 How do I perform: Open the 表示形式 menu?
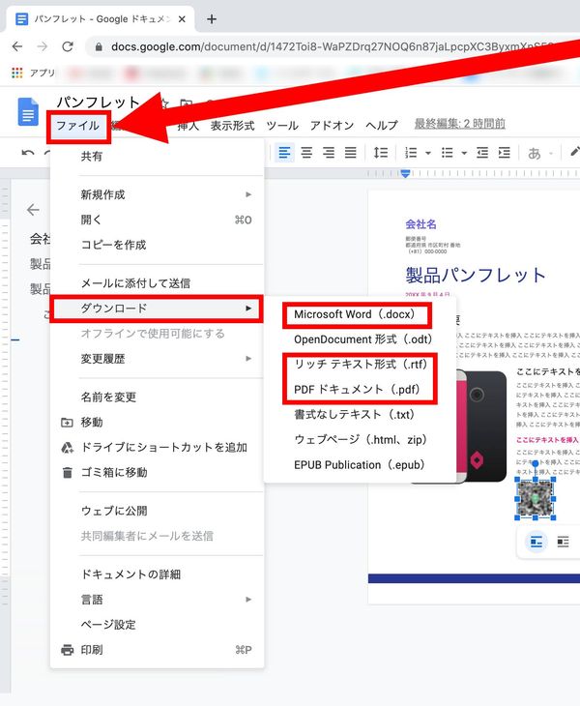click(233, 125)
